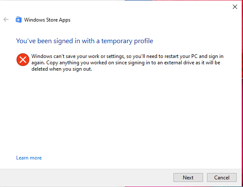Close the troubleshooter dialog window
243x187 pixels.
[x=235, y=7]
